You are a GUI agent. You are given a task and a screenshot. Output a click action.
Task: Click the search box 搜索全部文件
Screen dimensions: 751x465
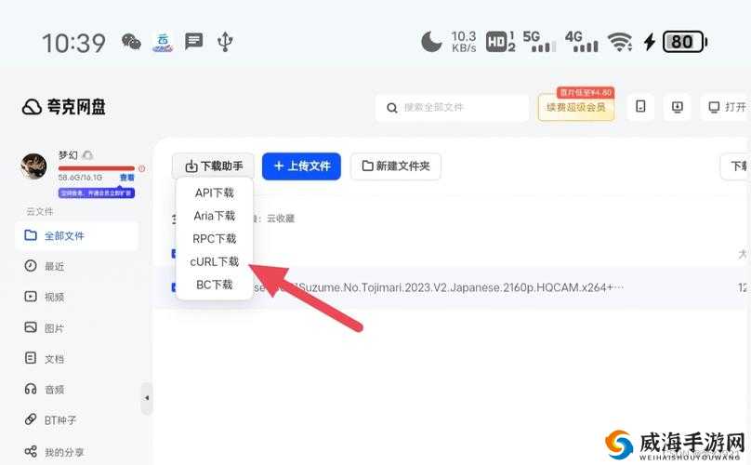coord(452,107)
